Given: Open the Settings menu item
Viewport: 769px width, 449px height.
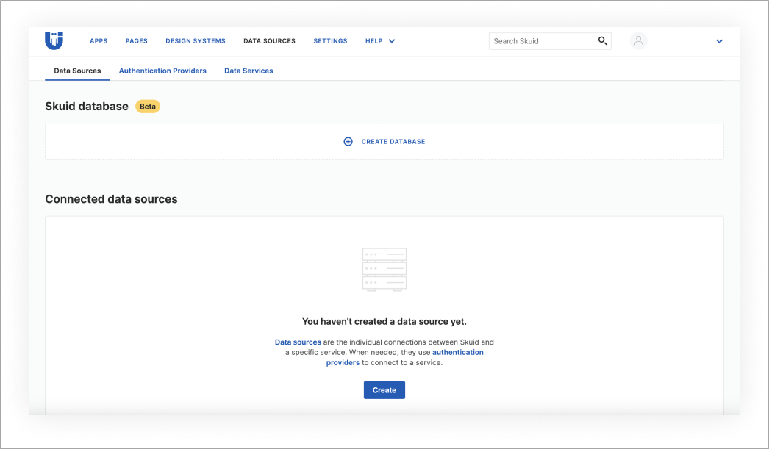Looking at the screenshot, I should [330, 41].
